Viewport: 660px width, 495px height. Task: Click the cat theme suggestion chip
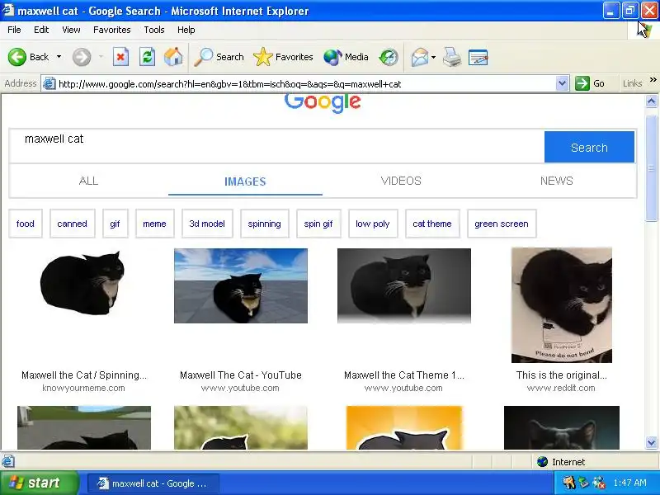pyautogui.click(x=432, y=224)
